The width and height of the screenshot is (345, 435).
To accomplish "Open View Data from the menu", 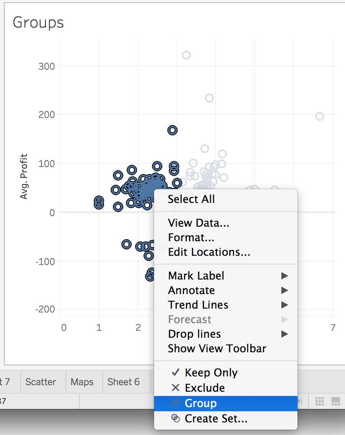I will [199, 223].
